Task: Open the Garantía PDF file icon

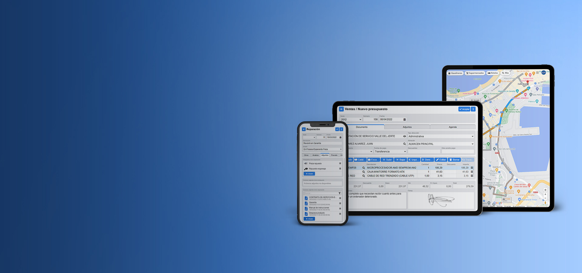Action: tap(306, 204)
